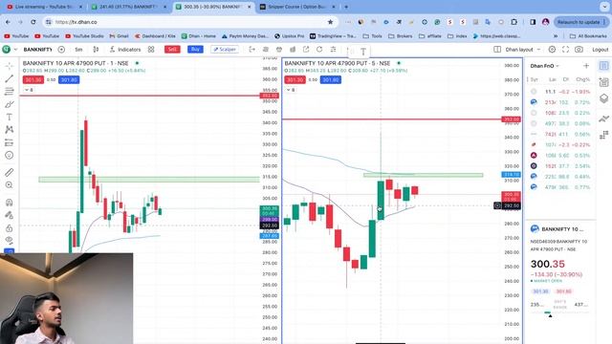This screenshot has height=344, width=612.
Task: Collapse the indicator legend on 5-minute chart
Action: [x=291, y=90]
